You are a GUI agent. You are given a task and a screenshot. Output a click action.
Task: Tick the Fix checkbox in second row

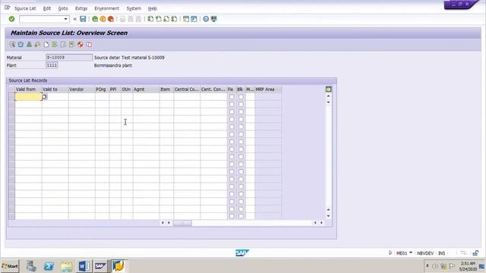pyautogui.click(x=232, y=105)
